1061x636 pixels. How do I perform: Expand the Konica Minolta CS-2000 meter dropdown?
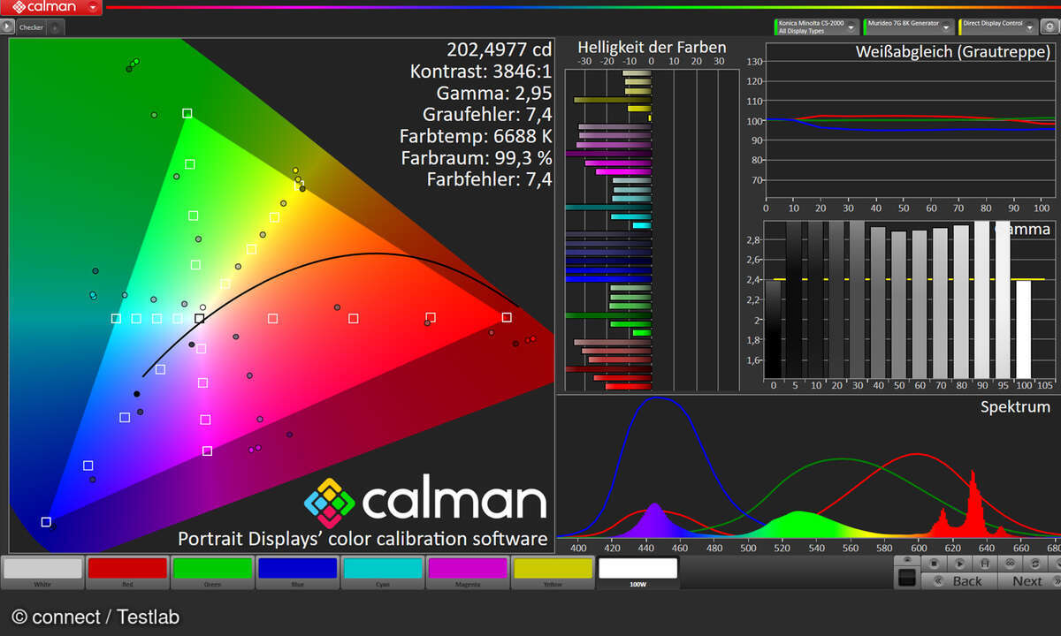click(x=851, y=27)
